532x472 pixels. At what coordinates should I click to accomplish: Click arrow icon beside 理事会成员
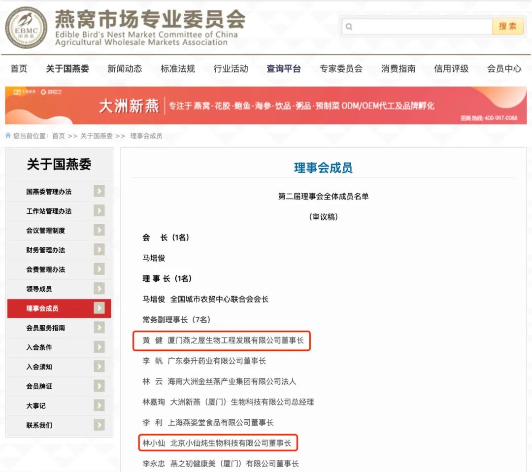99,308
